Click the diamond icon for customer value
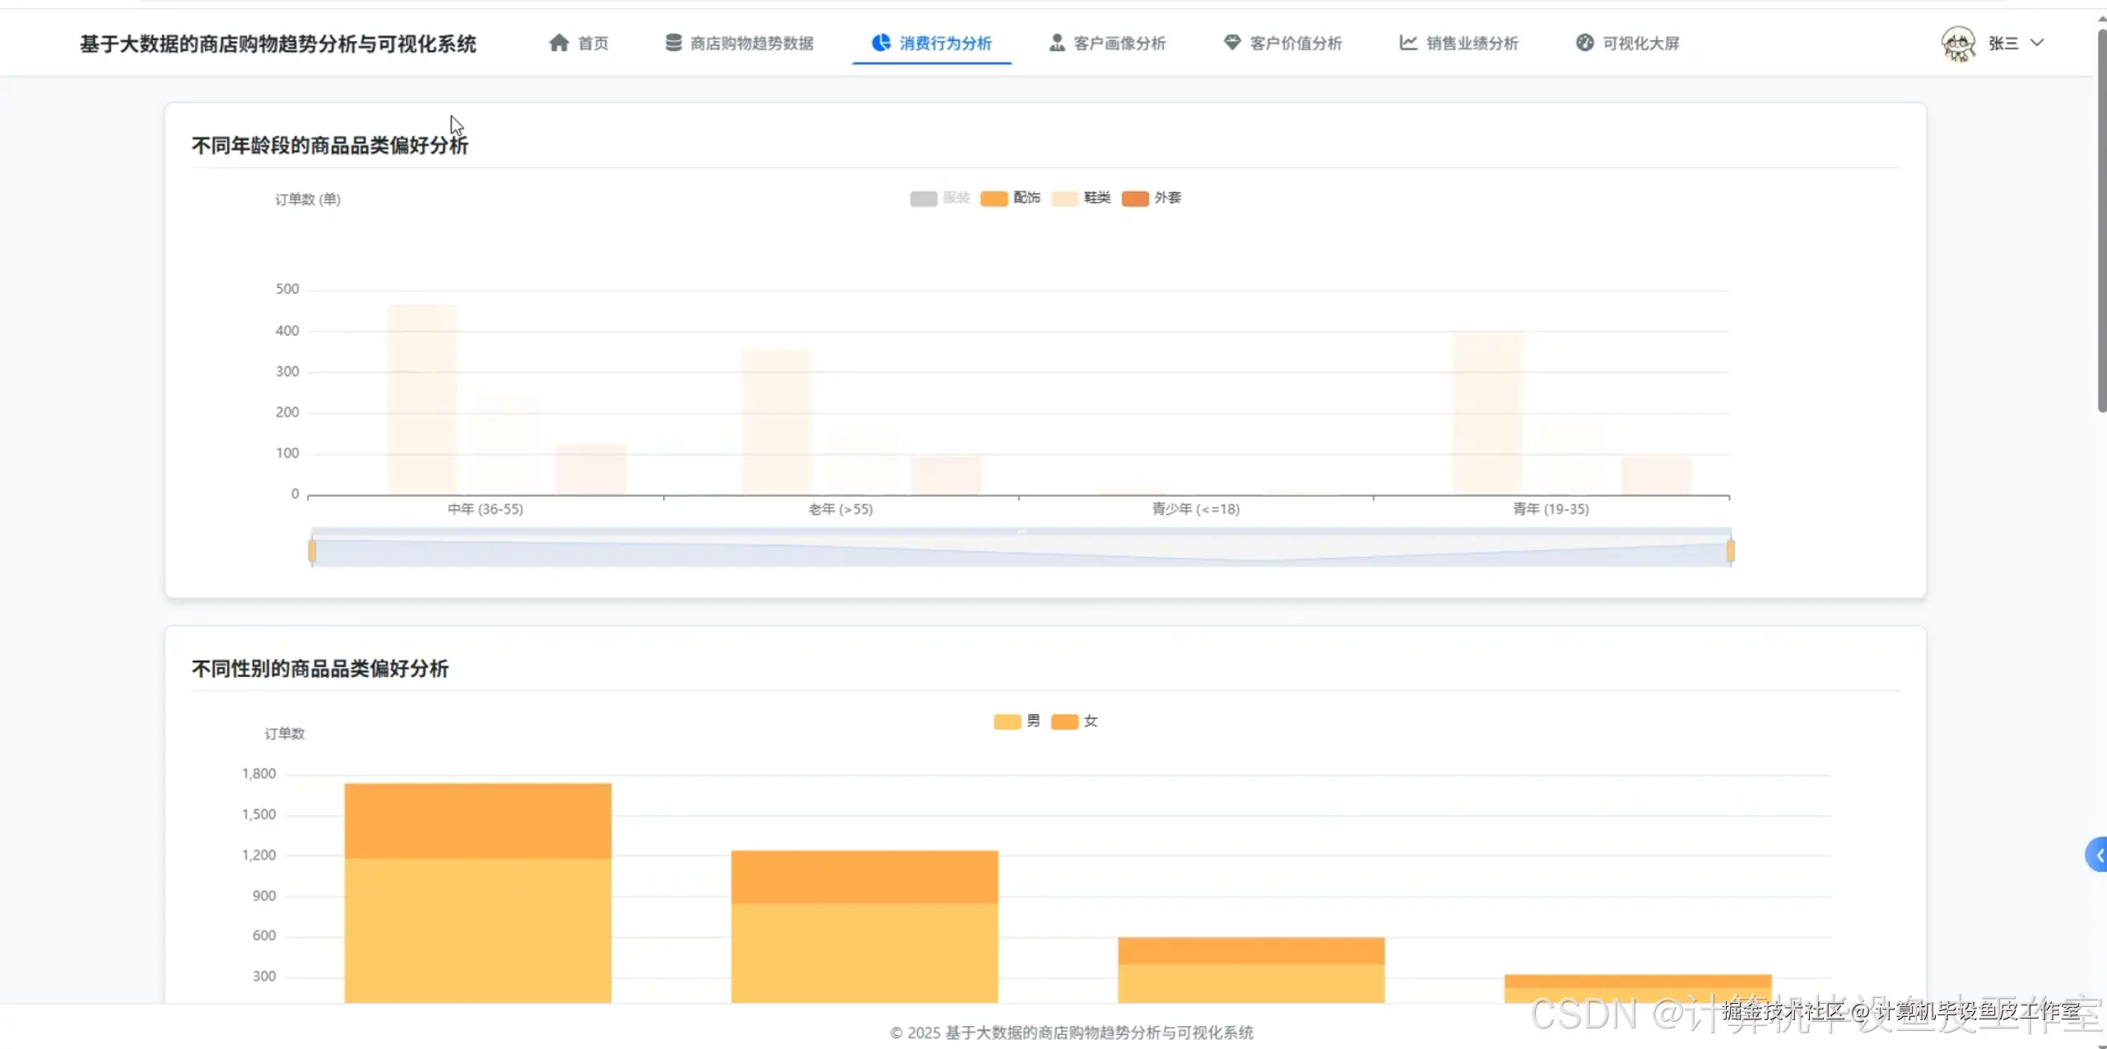The image size is (2107, 1049). tap(1231, 43)
